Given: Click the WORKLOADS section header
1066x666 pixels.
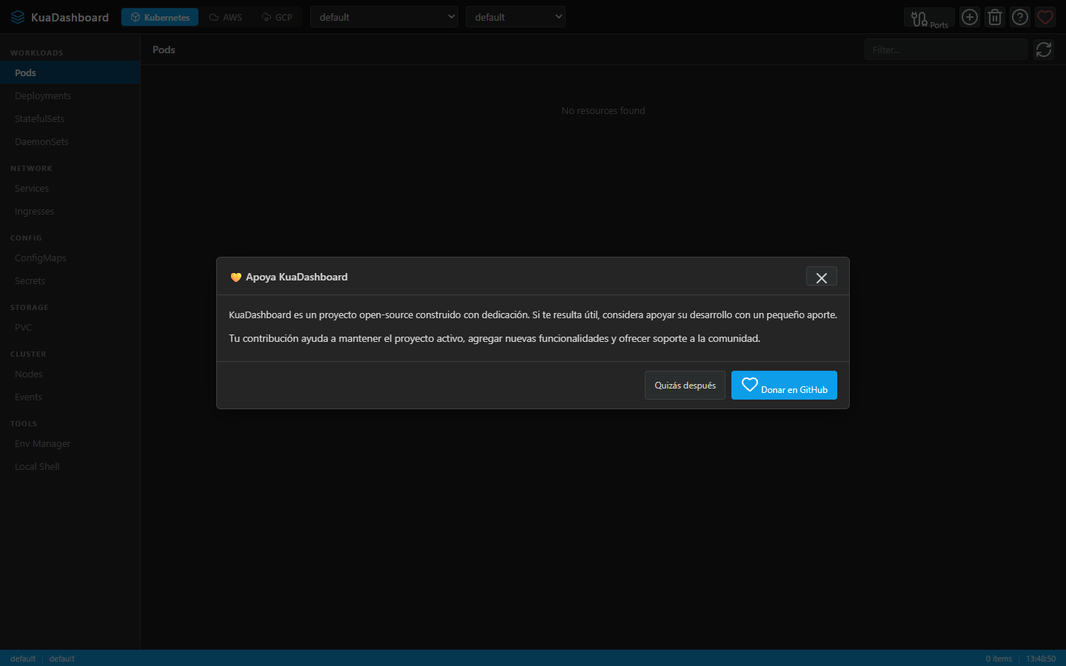Looking at the screenshot, I should coord(37,53).
